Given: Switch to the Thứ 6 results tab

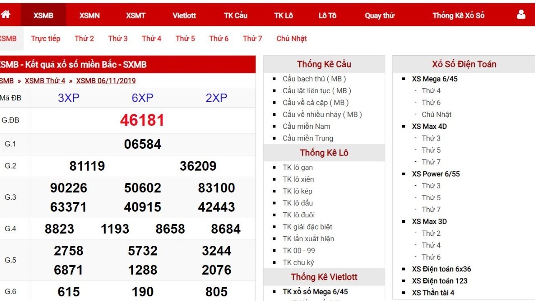Looking at the screenshot, I should [219, 38].
